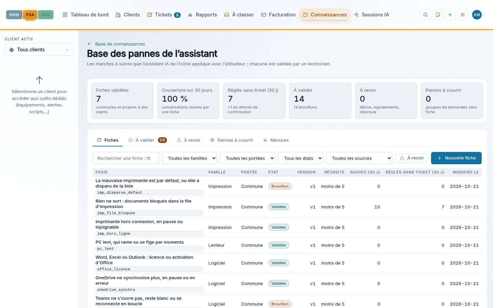Open Tableau de bord via its grid icon

[x=65, y=15]
